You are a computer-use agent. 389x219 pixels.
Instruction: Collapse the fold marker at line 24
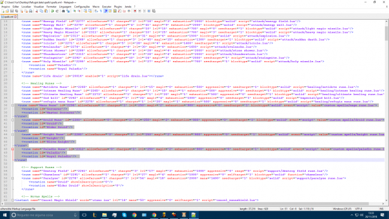coord(13,62)
